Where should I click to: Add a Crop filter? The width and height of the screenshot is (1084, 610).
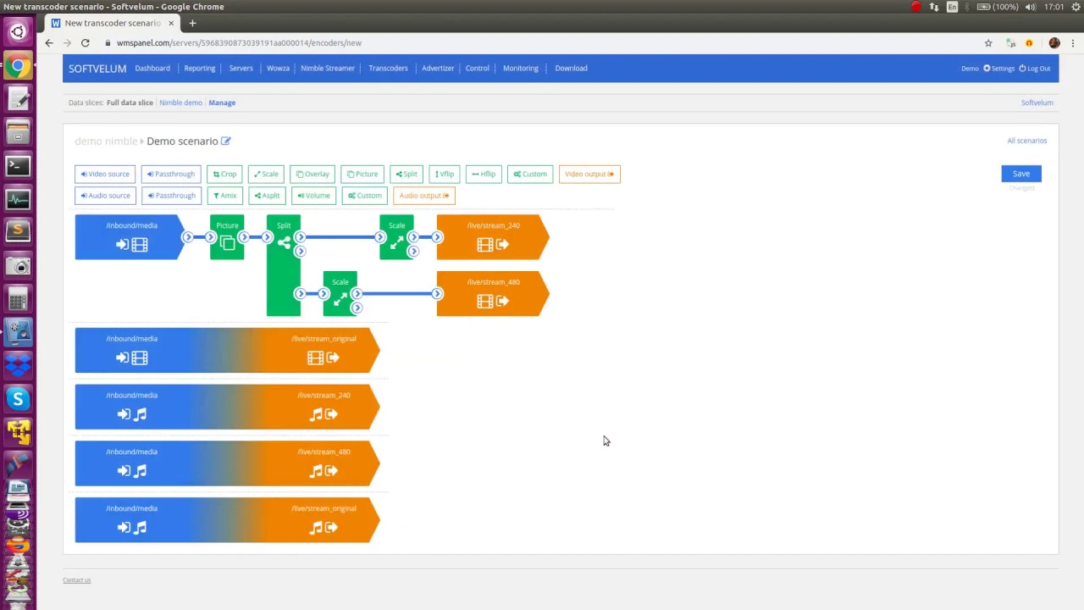tap(225, 174)
